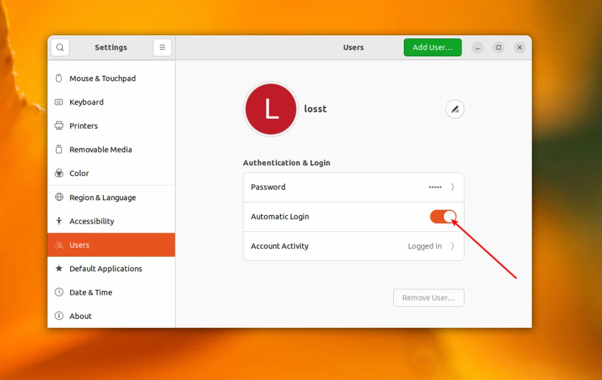
Task: Click the Account Activity label
Action: pos(279,246)
